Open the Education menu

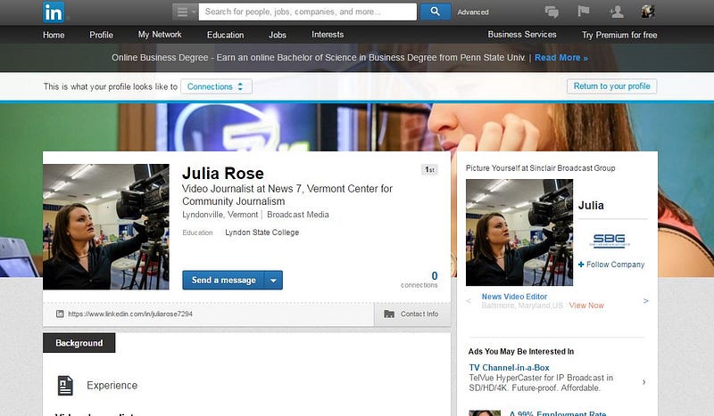[226, 35]
